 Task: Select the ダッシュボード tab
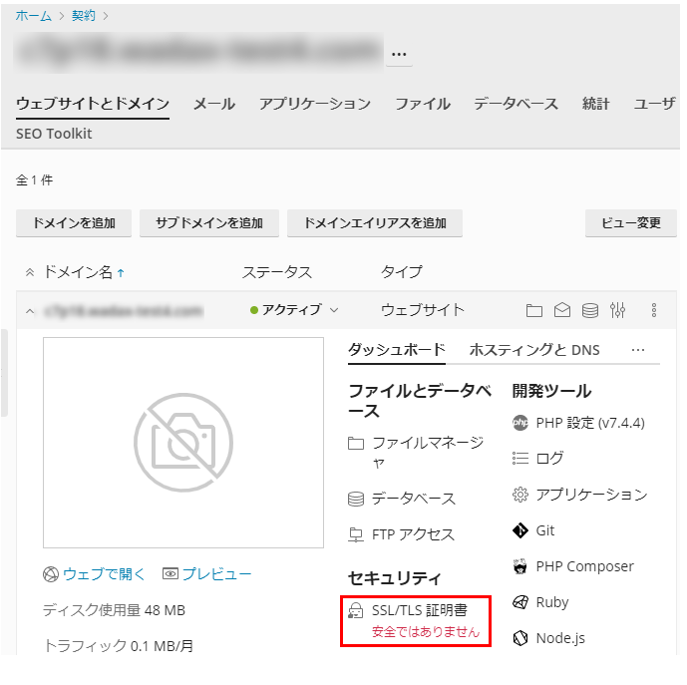pyautogui.click(x=397, y=350)
